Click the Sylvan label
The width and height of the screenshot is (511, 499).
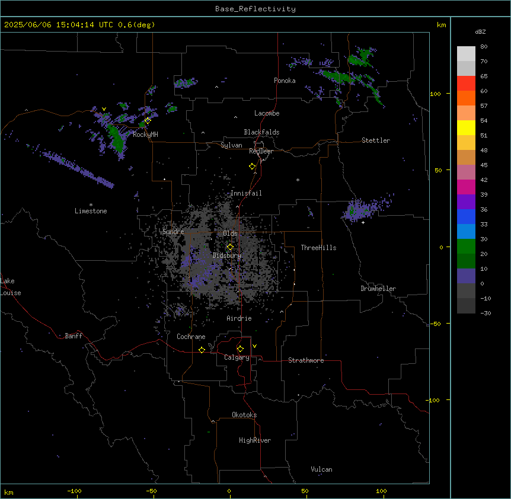231,145
